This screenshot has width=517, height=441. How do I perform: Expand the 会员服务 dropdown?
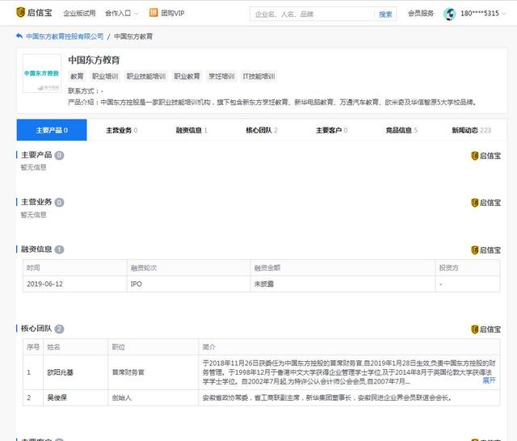coord(421,14)
